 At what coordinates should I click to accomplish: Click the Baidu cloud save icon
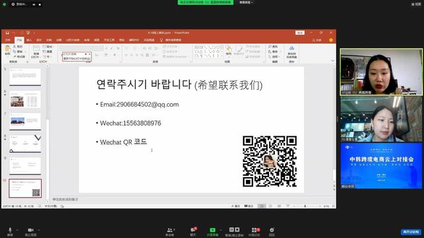pyautogui.click(x=291, y=52)
